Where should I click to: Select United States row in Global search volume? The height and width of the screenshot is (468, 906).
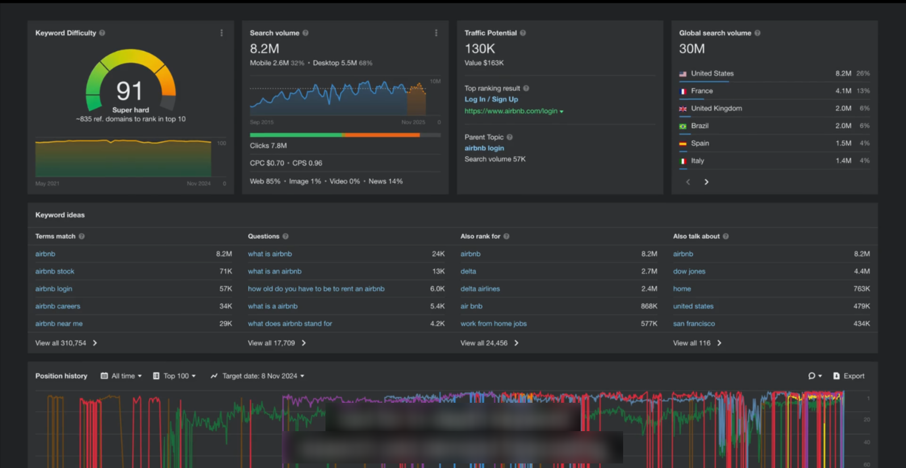pos(774,74)
